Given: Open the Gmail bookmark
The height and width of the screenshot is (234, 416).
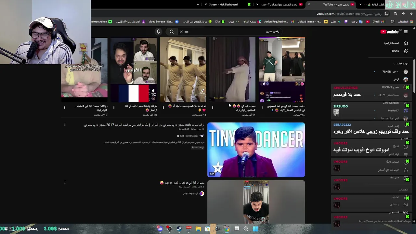Looking at the screenshot, I should coord(379,21).
